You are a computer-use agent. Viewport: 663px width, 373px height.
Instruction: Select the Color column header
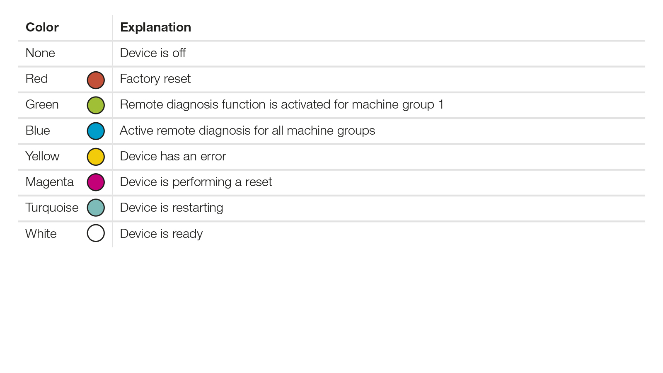[42, 27]
